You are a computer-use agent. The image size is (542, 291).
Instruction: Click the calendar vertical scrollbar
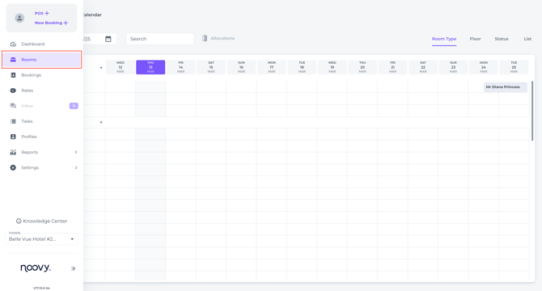(532, 111)
